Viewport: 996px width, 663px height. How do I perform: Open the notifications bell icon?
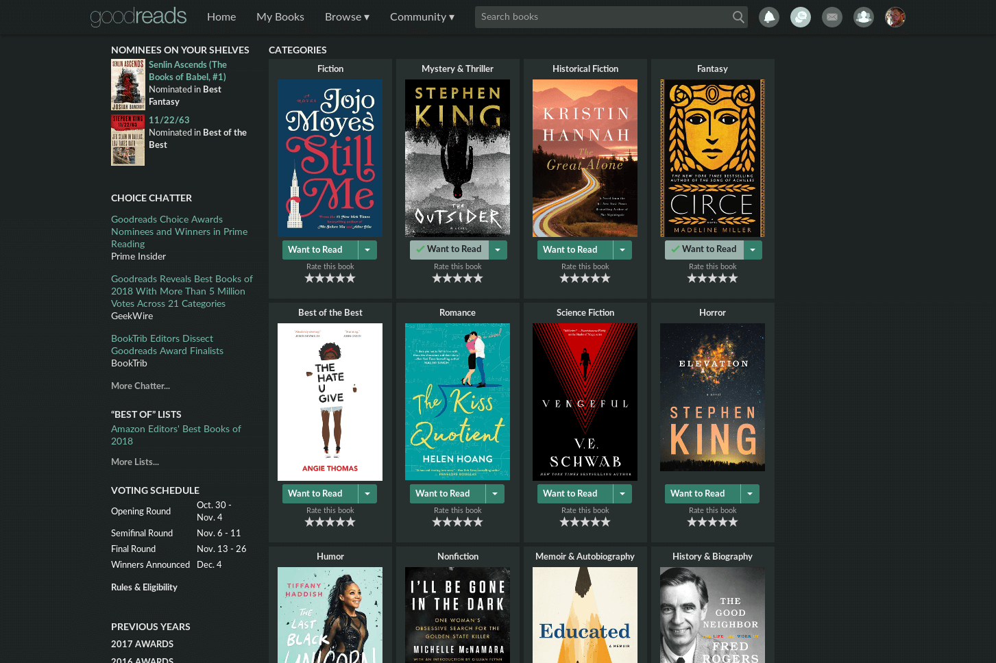[x=769, y=17]
